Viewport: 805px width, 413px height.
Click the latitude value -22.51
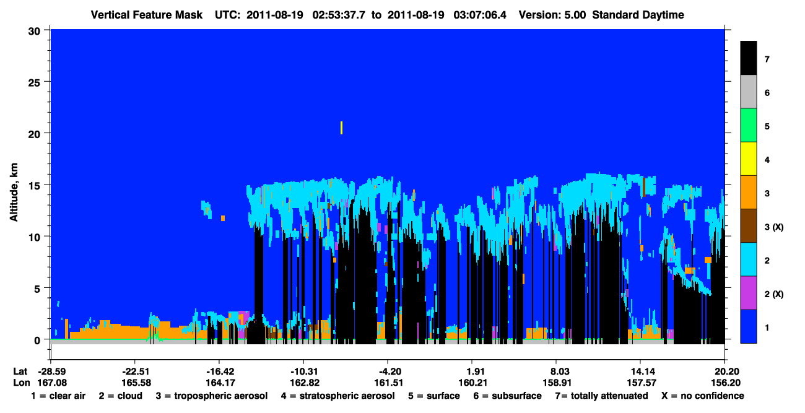[x=134, y=371]
